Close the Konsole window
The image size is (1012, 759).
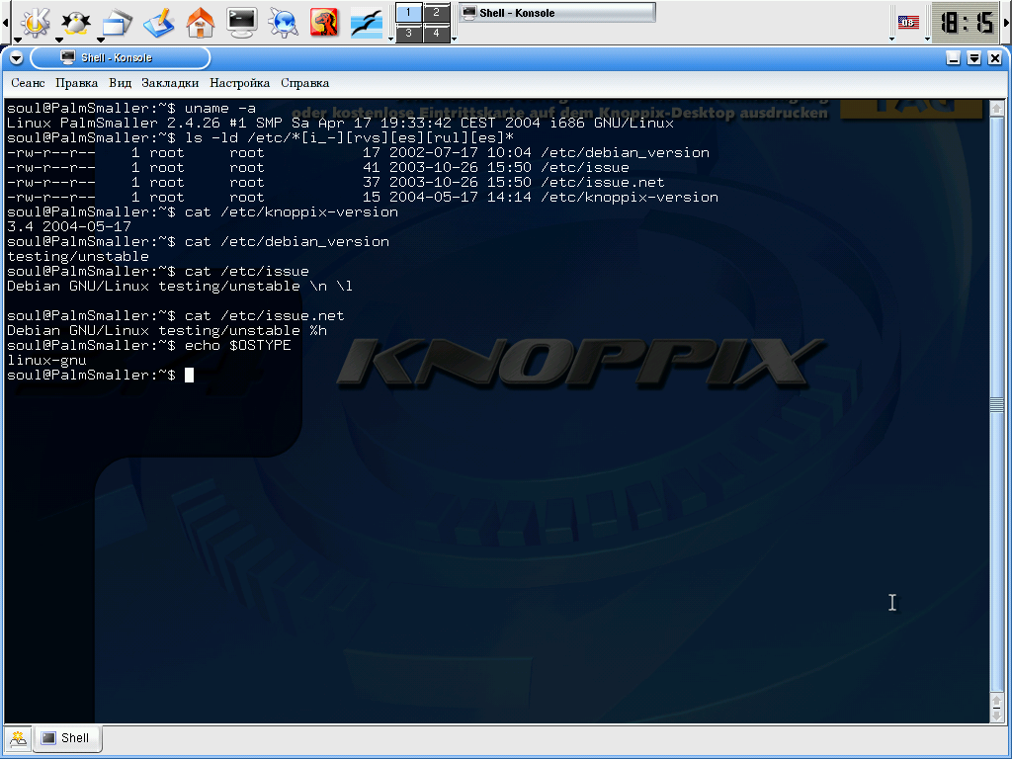tap(994, 58)
